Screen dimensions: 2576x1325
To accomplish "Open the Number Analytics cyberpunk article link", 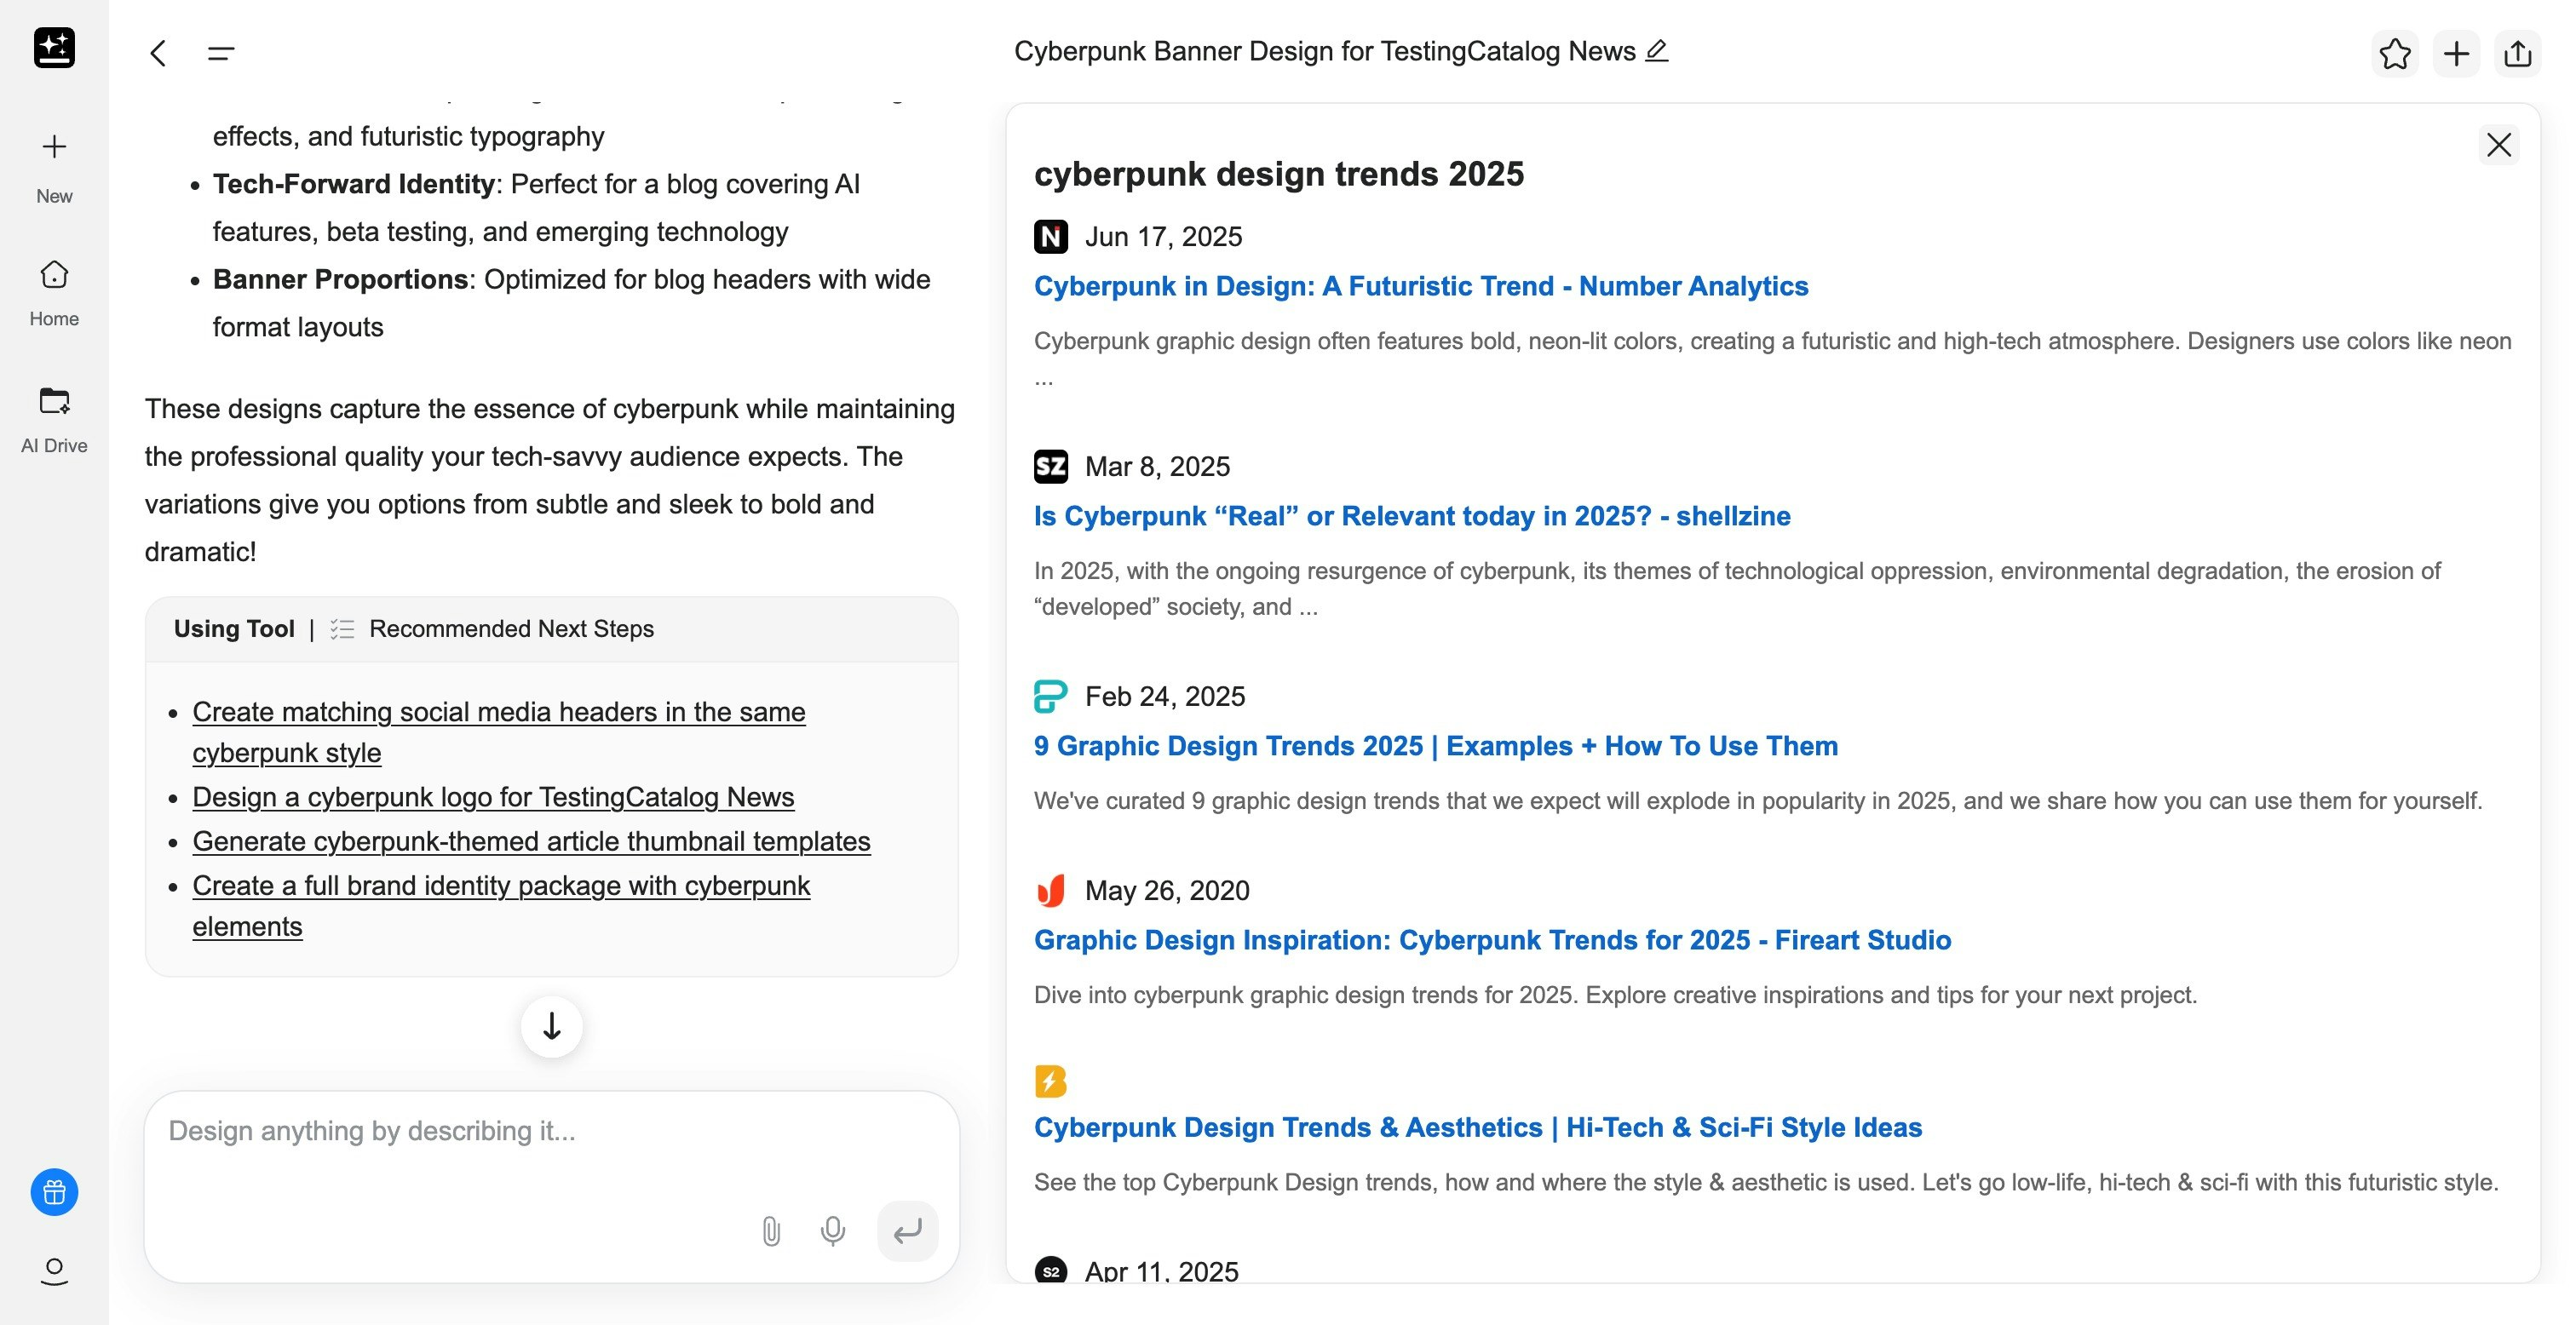I will [x=1420, y=286].
